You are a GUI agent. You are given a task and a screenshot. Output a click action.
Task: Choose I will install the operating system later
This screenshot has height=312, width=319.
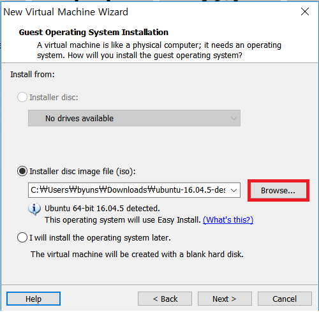pyautogui.click(x=22, y=237)
